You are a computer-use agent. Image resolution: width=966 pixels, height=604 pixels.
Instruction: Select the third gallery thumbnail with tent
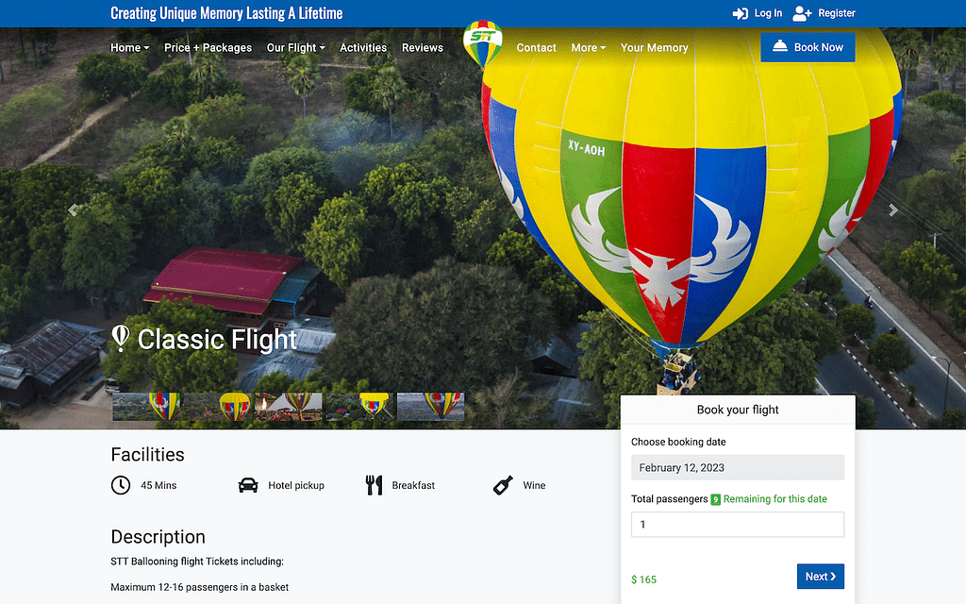[289, 406]
